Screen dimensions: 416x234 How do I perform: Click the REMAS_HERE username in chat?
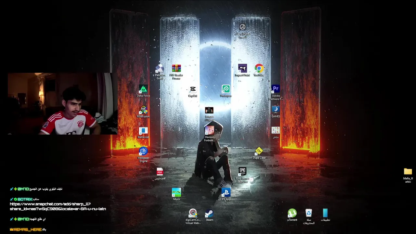pos(27,229)
